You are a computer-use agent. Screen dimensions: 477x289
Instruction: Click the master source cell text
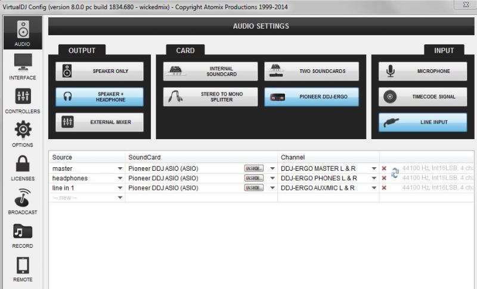(63, 168)
